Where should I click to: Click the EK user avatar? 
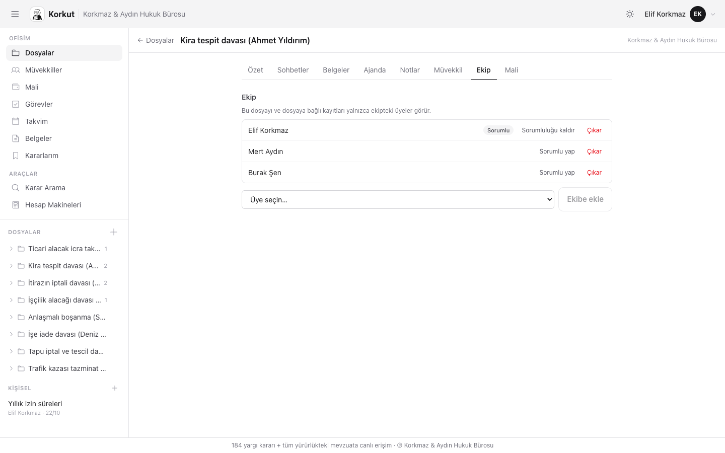[698, 14]
